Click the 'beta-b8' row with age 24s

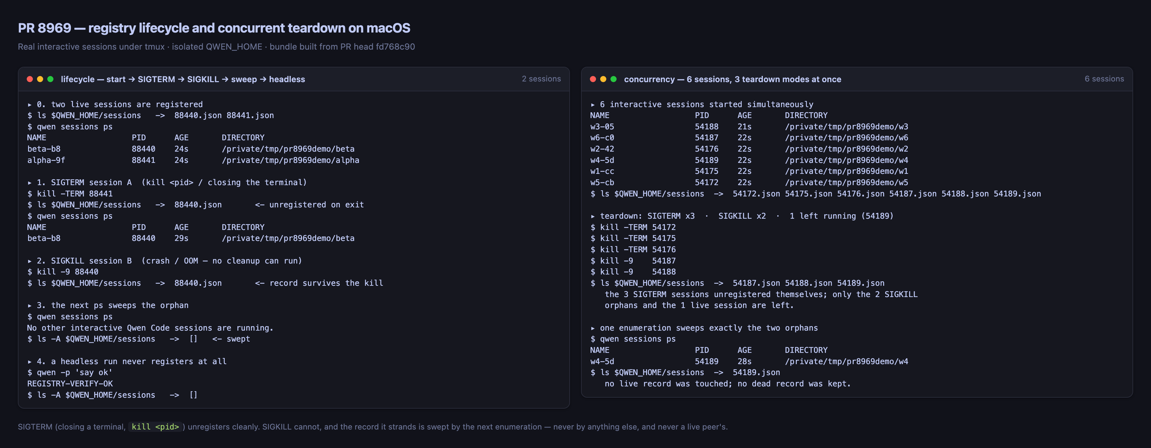(x=191, y=149)
